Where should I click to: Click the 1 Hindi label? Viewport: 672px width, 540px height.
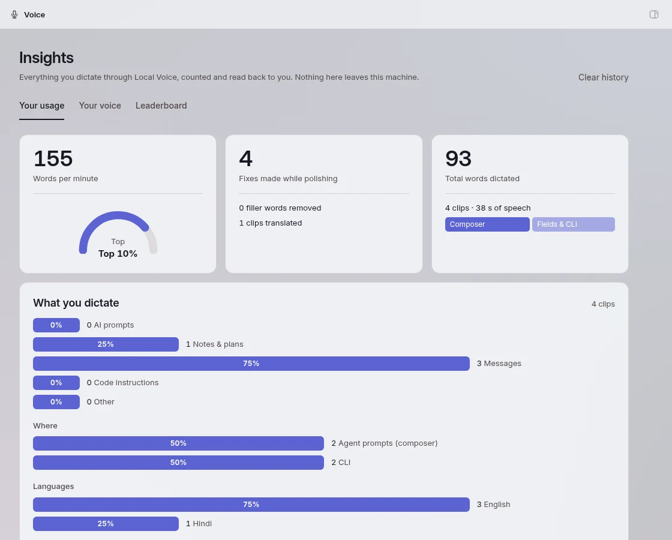[199, 524]
